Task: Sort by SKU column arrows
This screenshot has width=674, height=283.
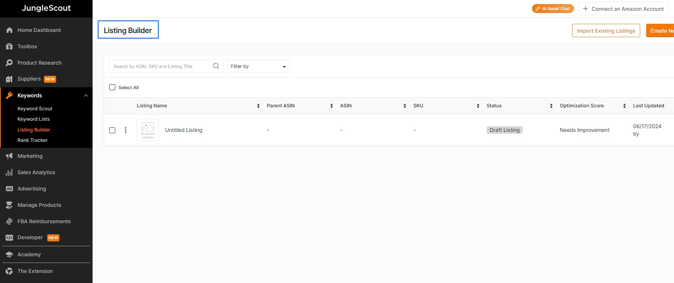Action: tap(478, 106)
